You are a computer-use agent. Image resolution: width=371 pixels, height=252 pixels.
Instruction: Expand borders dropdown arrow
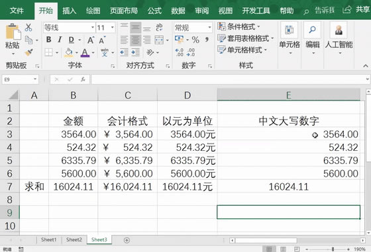coord(57,52)
